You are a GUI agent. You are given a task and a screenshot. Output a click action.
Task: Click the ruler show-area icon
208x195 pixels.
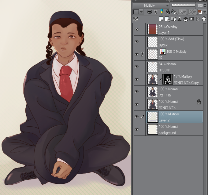pyautogui.click(x=191, y=12)
